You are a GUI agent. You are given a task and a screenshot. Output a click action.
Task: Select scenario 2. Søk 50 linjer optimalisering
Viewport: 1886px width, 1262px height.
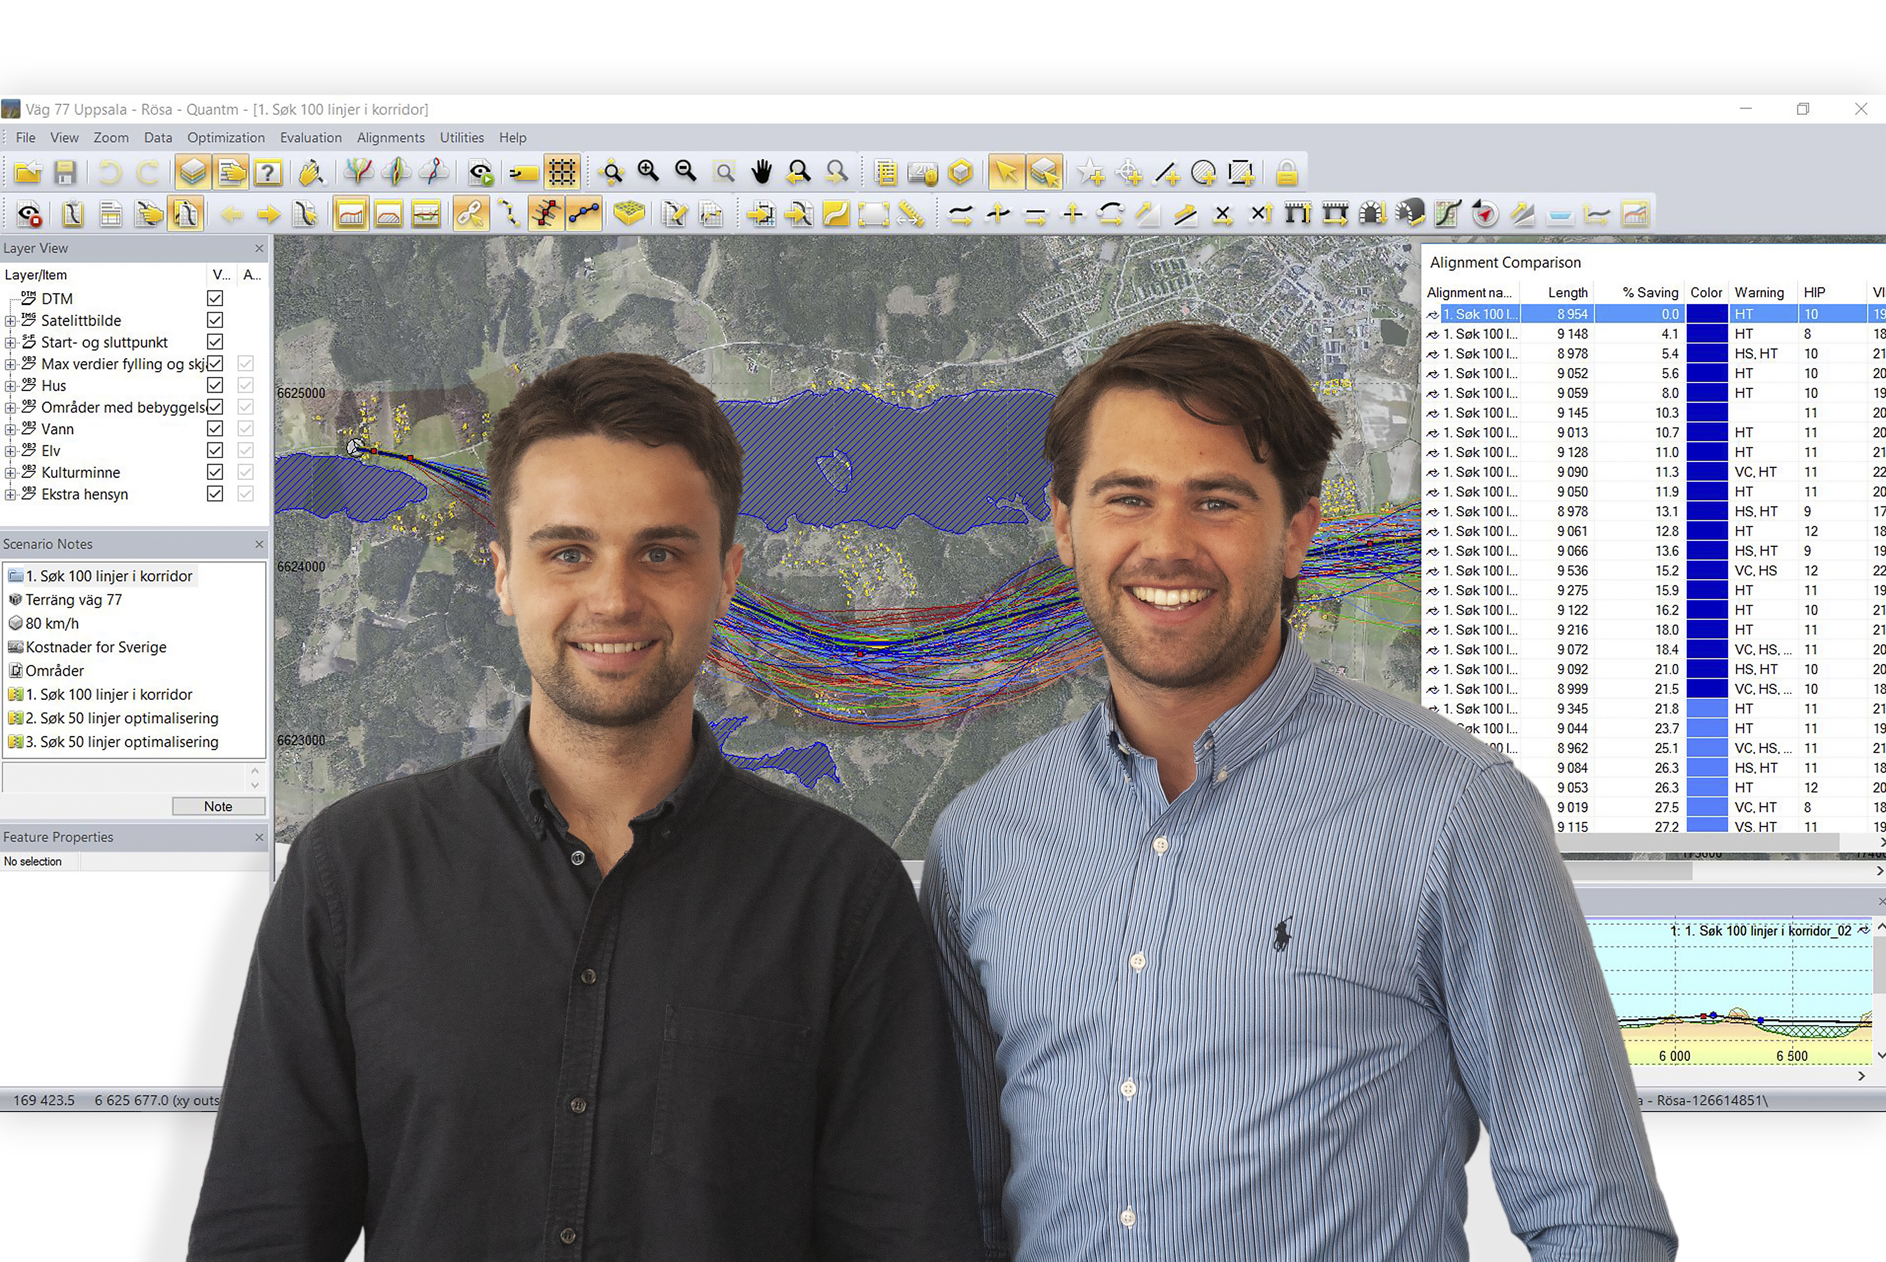coord(122,718)
